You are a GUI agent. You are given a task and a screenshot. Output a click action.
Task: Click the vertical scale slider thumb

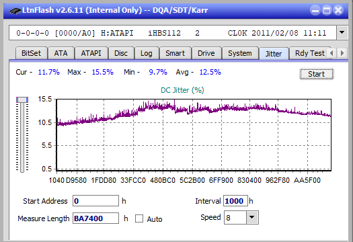click(22, 99)
